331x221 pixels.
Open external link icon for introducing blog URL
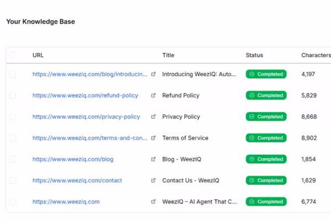click(153, 74)
